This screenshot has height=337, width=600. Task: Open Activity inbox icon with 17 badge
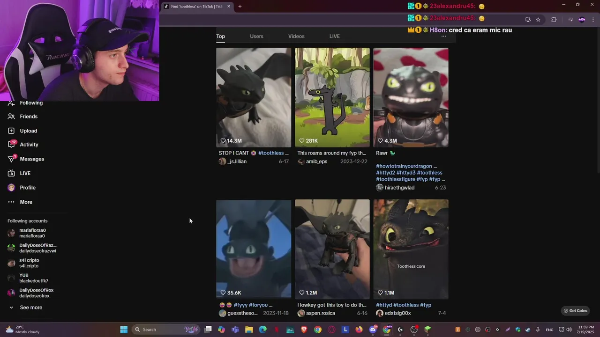coord(11,145)
